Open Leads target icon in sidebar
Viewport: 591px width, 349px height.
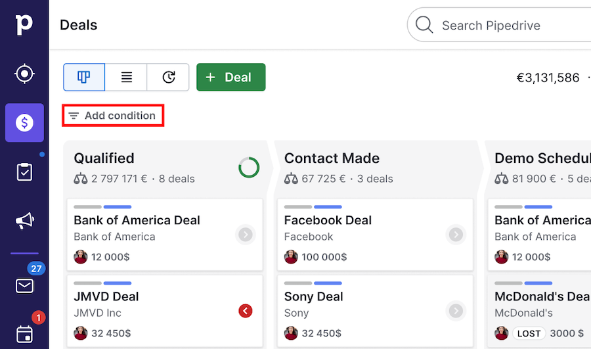24,74
